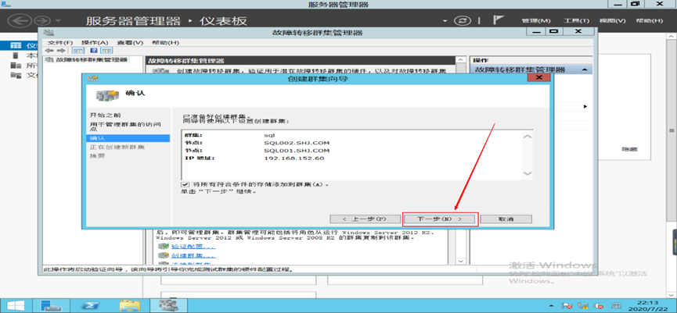Click the blue help icon in toolbar
This screenshot has width=677, height=313.
tap(93, 51)
